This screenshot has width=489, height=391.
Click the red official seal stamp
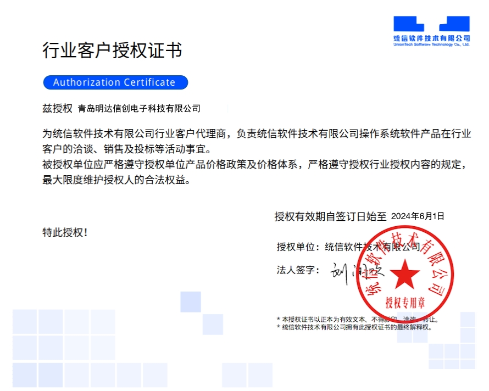(405, 275)
